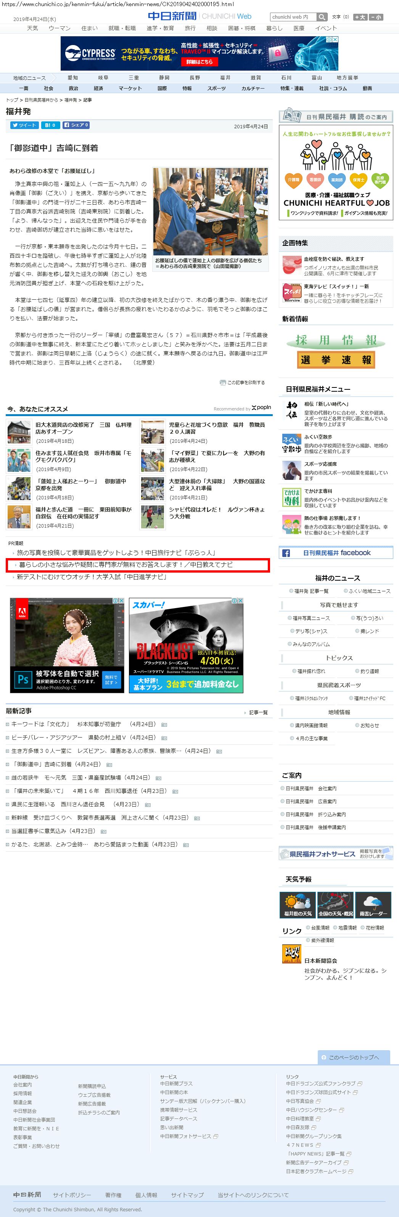Click the 選挙速報 orange banner
The image size is (399, 1217).
[335, 360]
